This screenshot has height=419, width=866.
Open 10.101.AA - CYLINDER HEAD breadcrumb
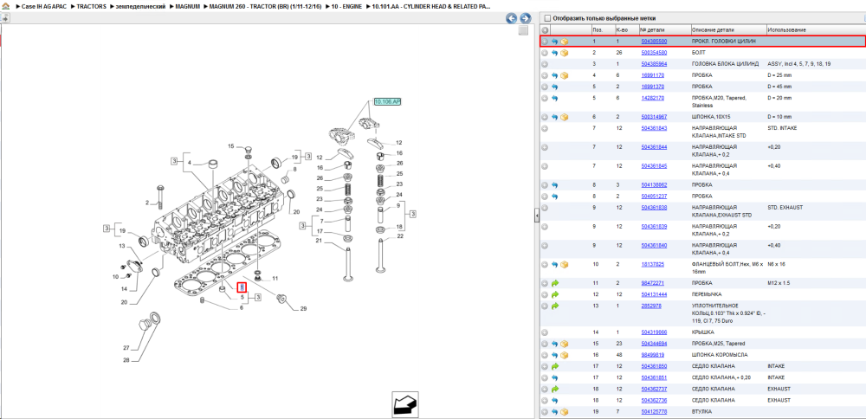tap(430, 6)
